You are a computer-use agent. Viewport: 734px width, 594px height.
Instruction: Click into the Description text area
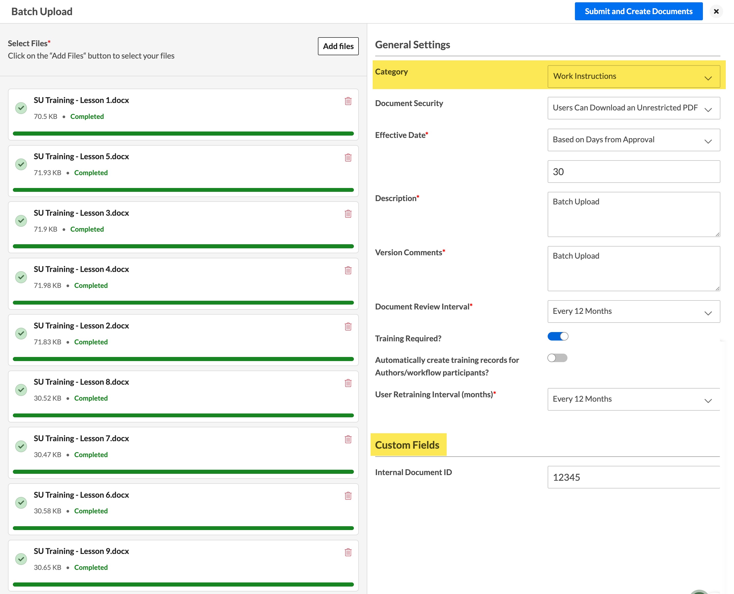634,214
